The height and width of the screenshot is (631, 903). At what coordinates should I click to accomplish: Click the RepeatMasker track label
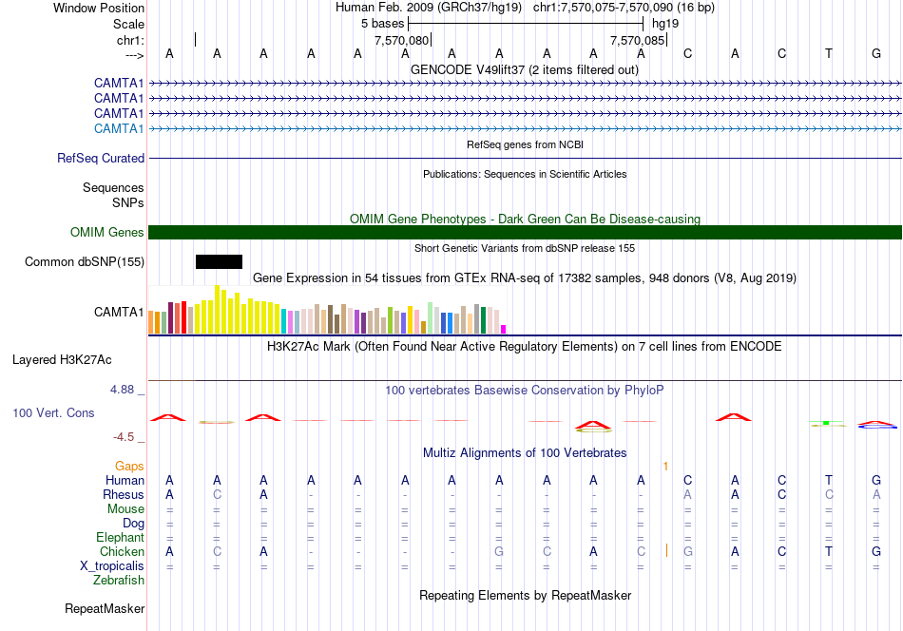(x=105, y=608)
